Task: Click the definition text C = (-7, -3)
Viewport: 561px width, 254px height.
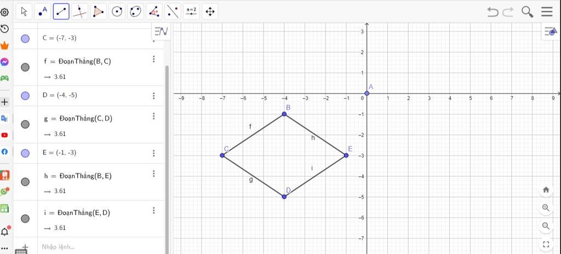Action: pyautogui.click(x=59, y=38)
